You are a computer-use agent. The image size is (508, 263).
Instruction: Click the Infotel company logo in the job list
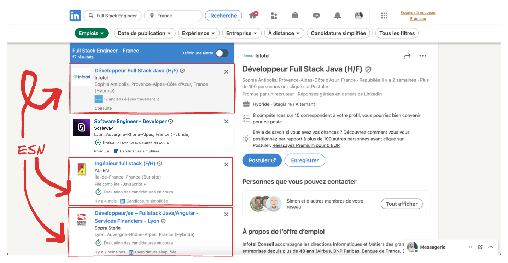(82, 77)
